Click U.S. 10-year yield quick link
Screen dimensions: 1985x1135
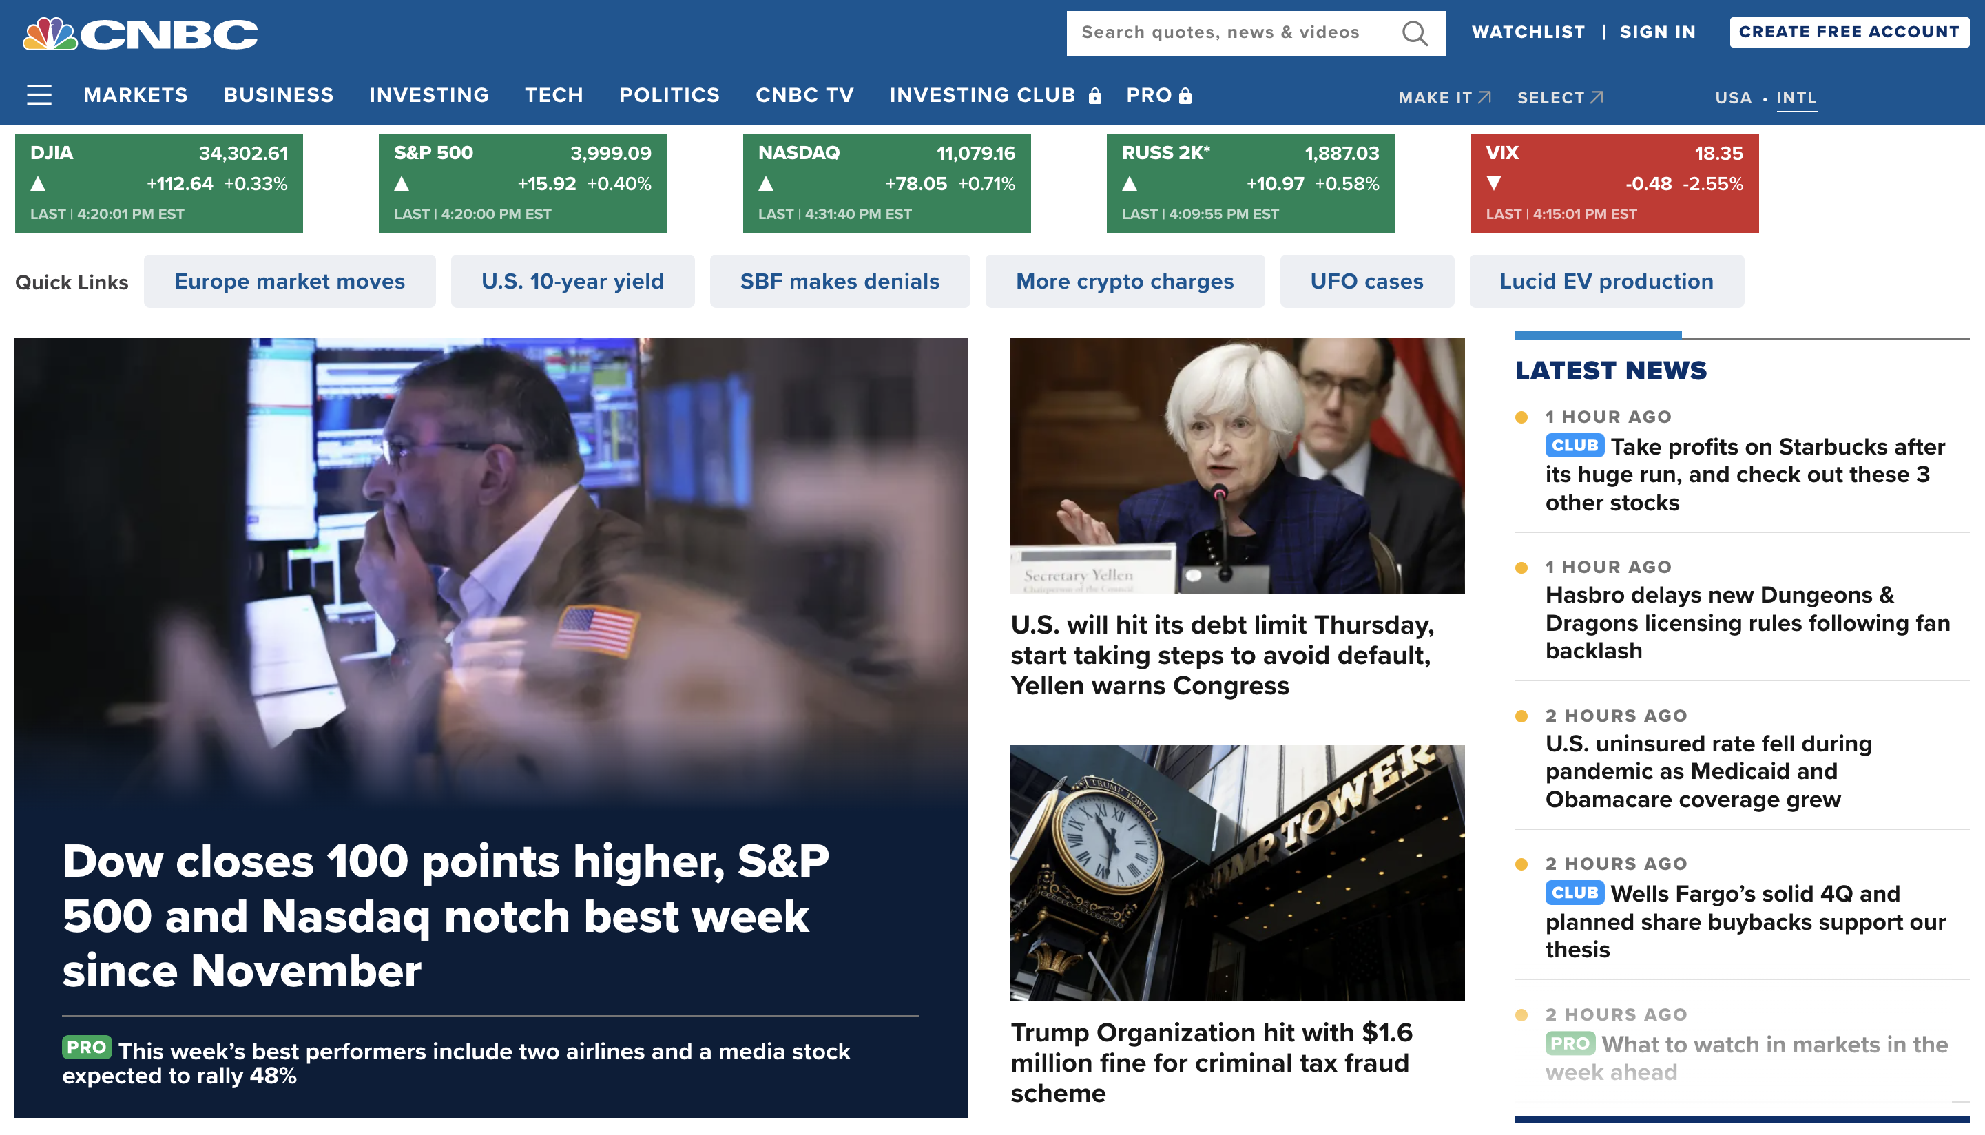[x=572, y=282]
